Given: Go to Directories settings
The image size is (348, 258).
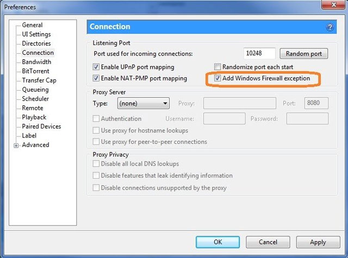Looking at the screenshot, I should click(x=36, y=43).
